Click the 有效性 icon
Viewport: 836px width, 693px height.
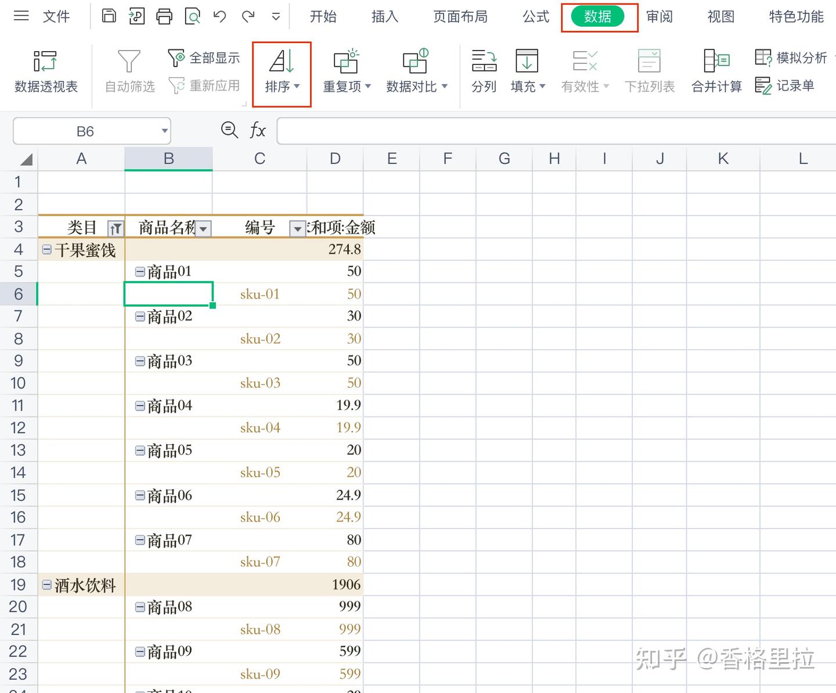tap(585, 61)
